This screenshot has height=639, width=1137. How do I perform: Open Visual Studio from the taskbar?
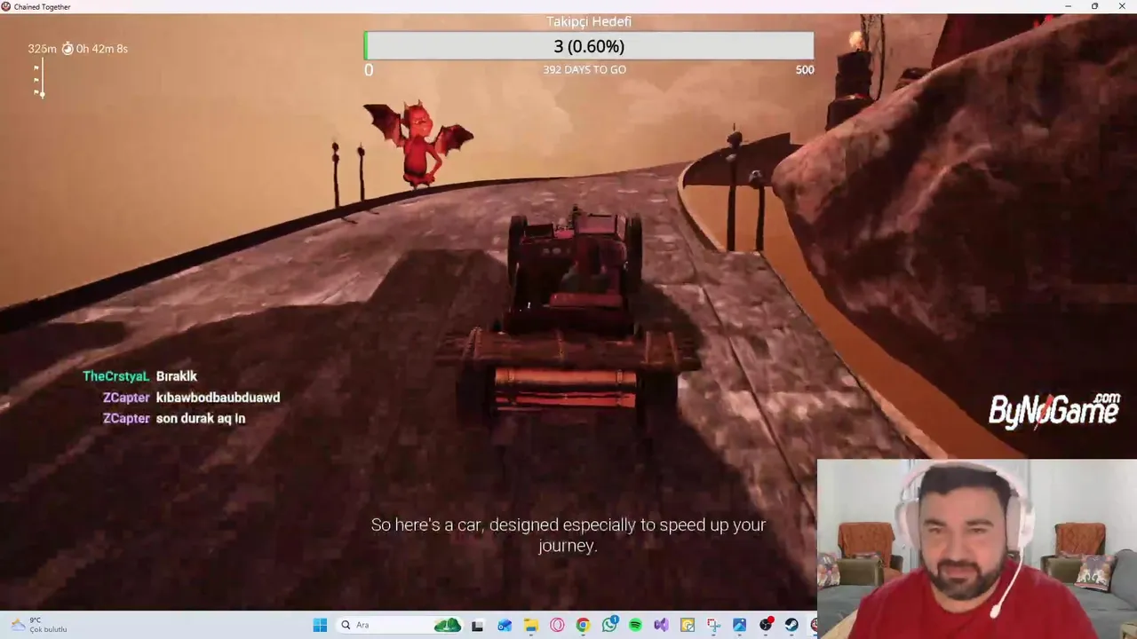pos(661,625)
